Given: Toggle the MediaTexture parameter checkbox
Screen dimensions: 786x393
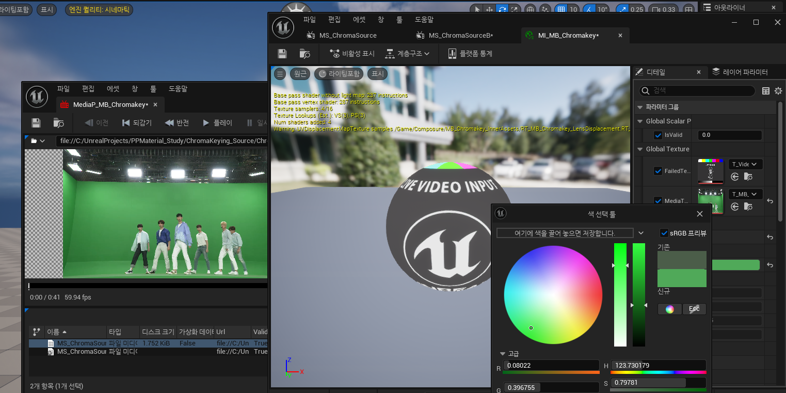Looking at the screenshot, I should click(x=658, y=201).
